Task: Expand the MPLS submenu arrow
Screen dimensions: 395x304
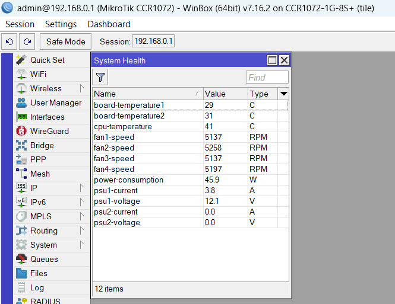Action: [82, 216]
